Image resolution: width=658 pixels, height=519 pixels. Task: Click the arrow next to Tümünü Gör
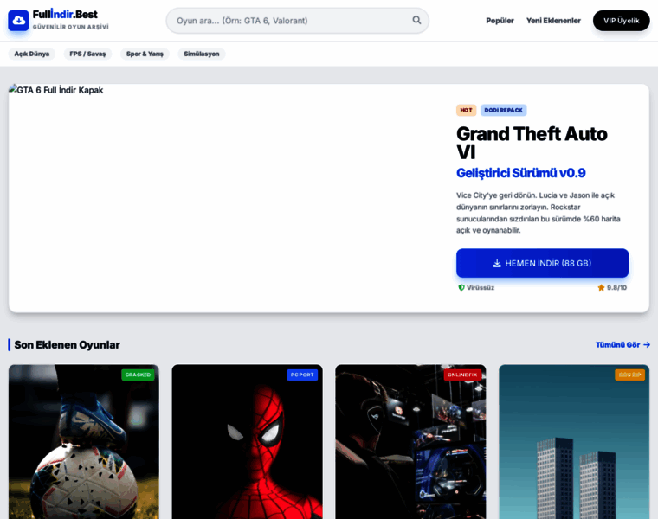pos(647,344)
